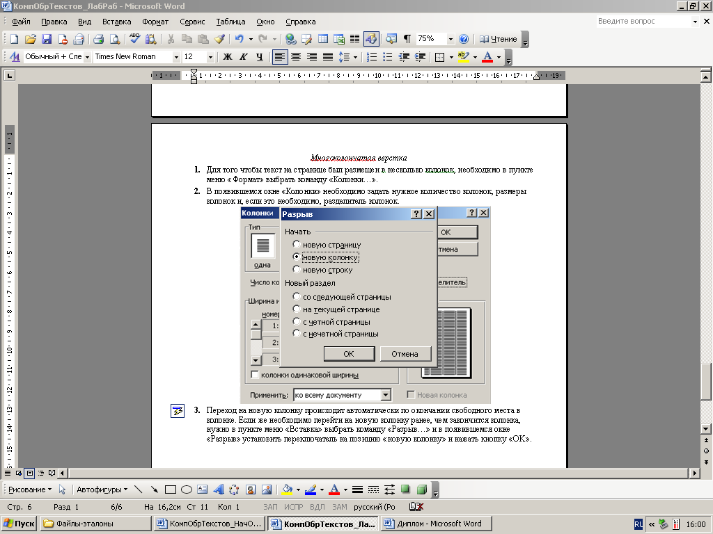Toggle bold formatting (Ж)
Image resolution: width=713 pixels, height=534 pixels.
[x=227, y=57]
